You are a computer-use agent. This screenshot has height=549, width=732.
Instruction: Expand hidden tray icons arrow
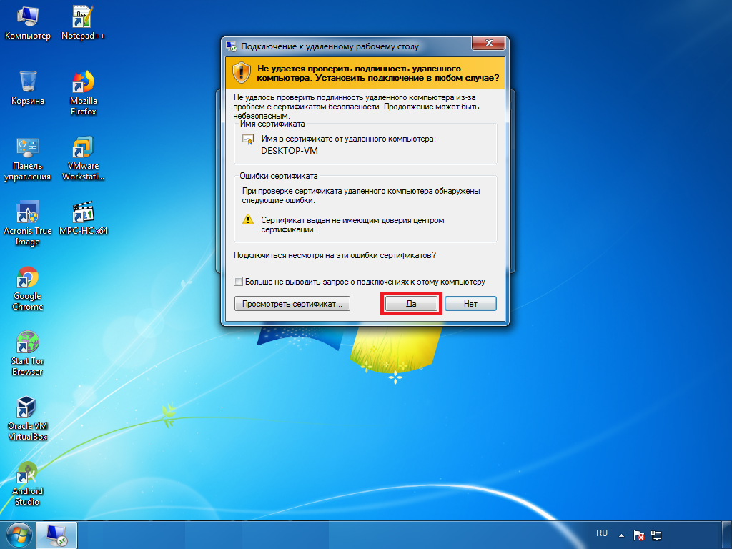[622, 535]
